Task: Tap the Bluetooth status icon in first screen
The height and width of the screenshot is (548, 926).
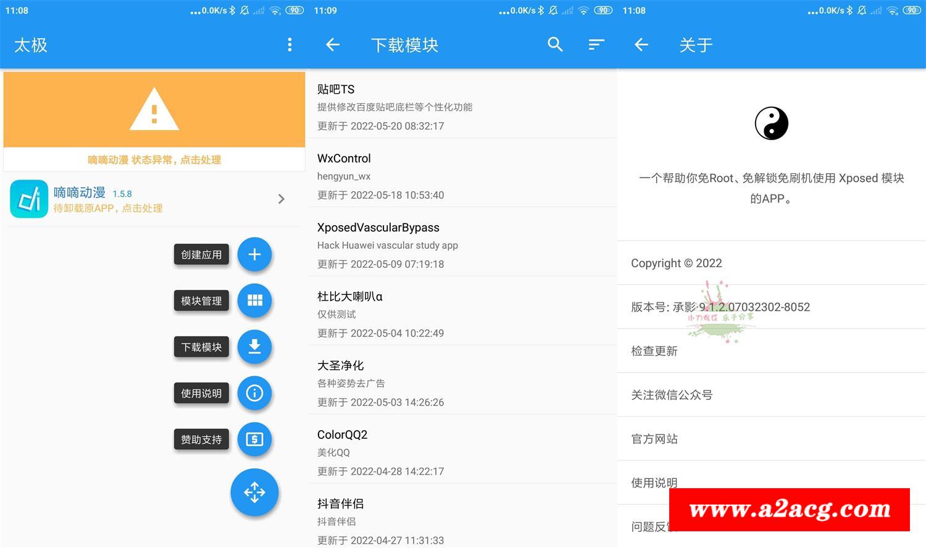Action: [232, 10]
